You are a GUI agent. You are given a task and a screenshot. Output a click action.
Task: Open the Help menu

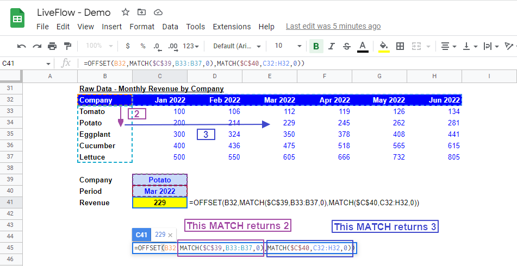pyautogui.click(x=266, y=27)
